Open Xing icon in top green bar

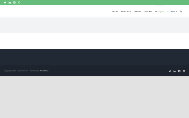pyautogui.click(x=14, y=3)
